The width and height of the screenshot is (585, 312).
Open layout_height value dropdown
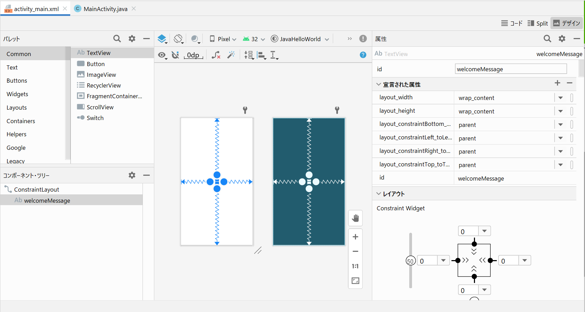click(560, 111)
